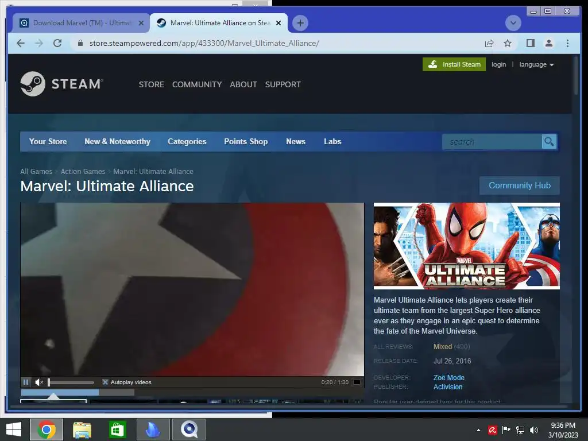
Task: Open Chrome three-dot menu
Action: click(x=567, y=43)
